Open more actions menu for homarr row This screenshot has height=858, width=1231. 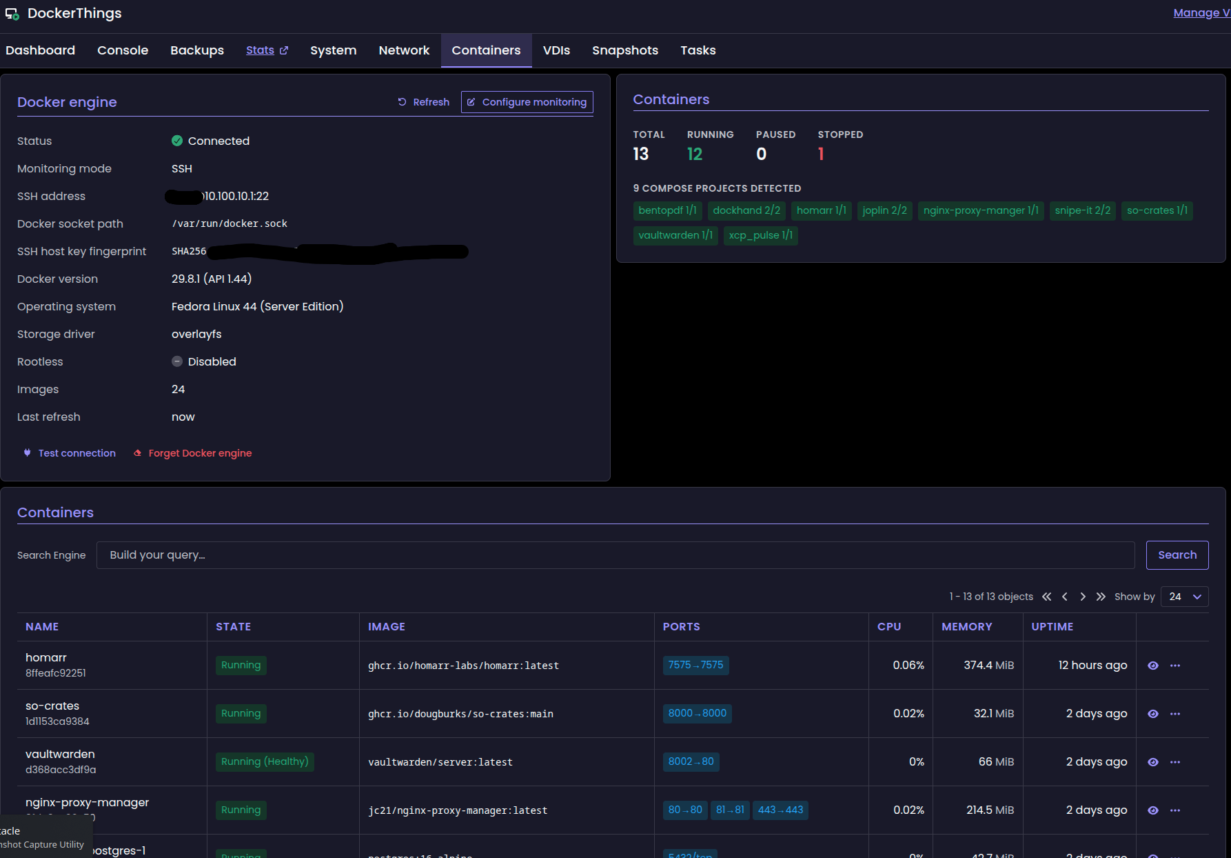click(x=1175, y=666)
